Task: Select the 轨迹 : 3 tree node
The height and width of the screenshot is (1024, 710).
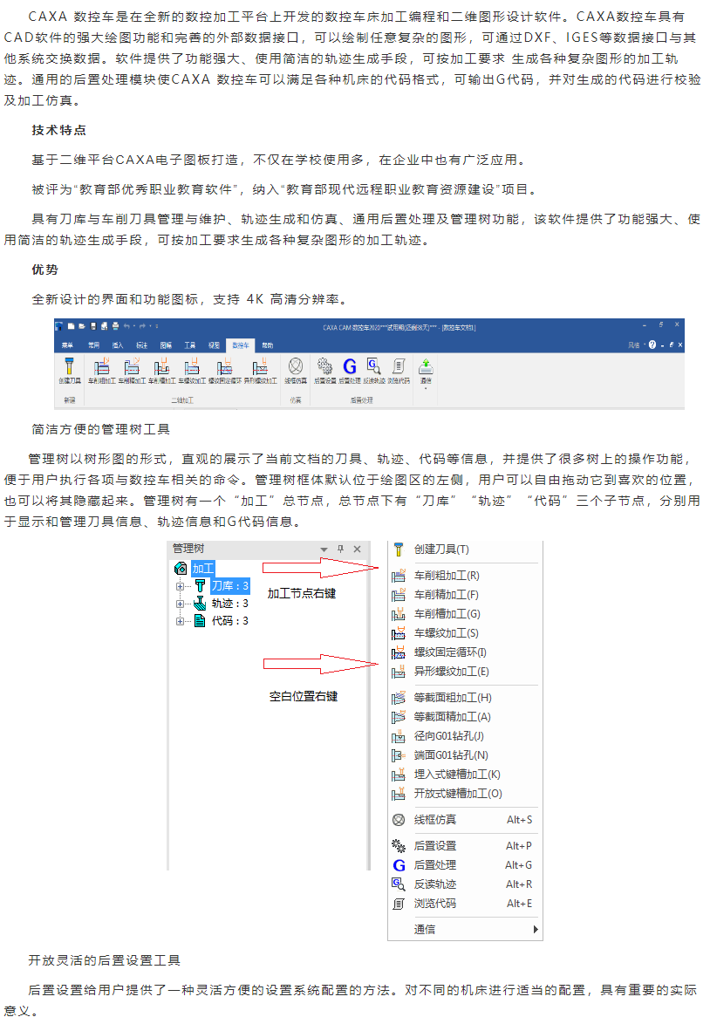Action: (x=230, y=604)
